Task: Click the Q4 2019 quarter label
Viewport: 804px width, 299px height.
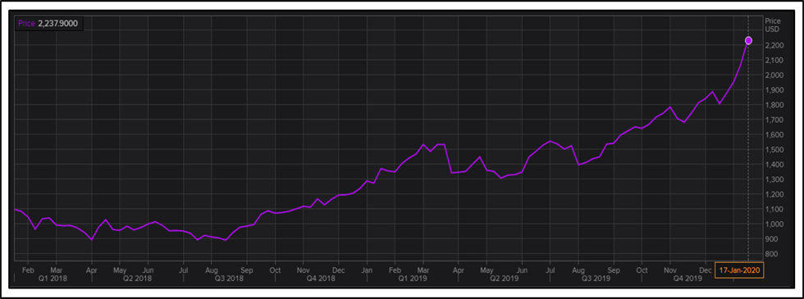Action: tap(688, 278)
